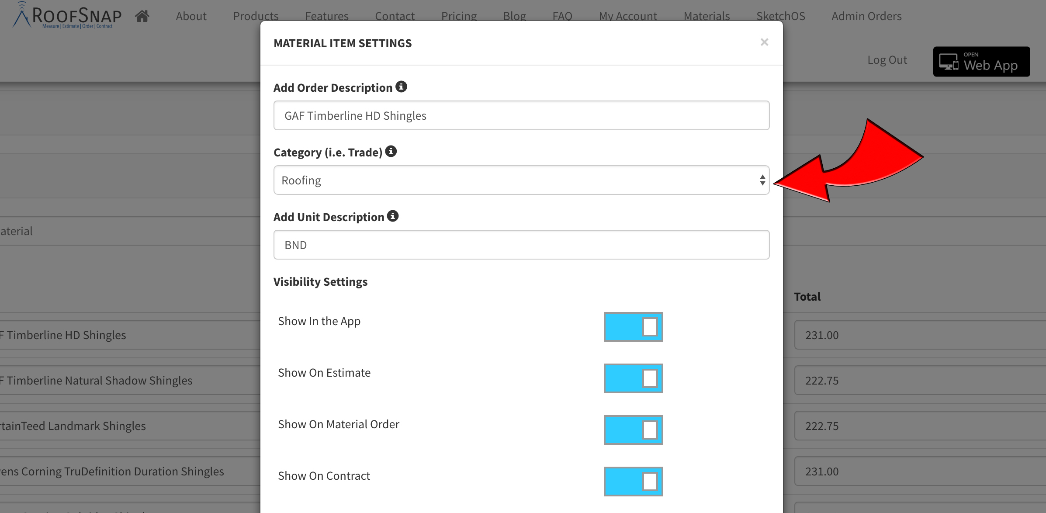The width and height of the screenshot is (1046, 513).
Task: Toggle Show On Material Order switch
Action: [633, 430]
